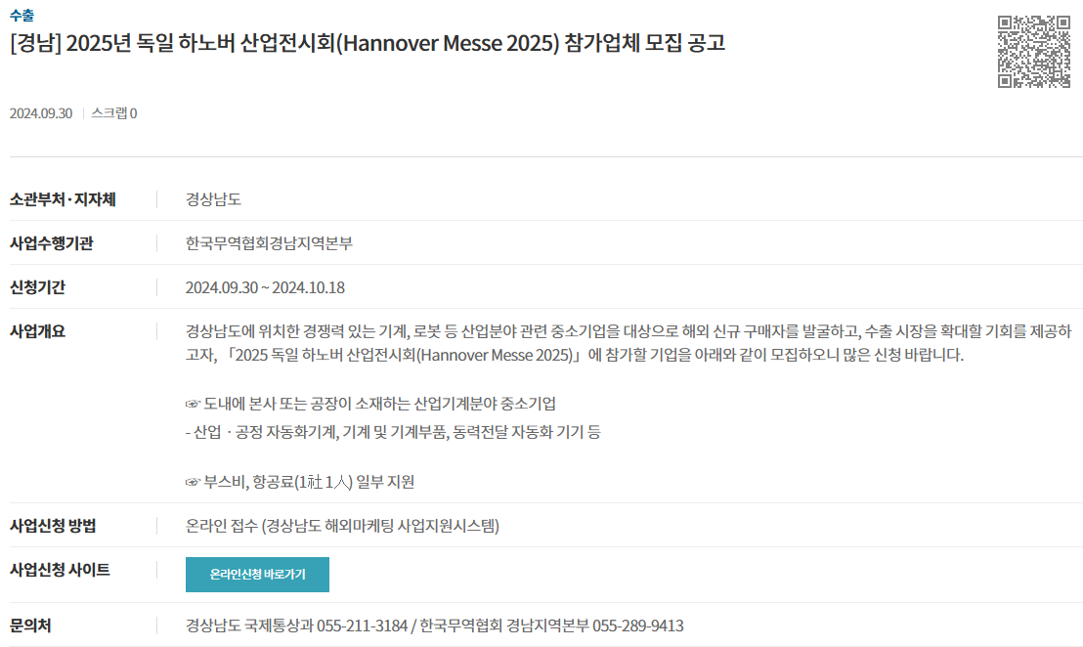1083x647 pixels.
Task: Click the posting date 2024.09.30
Action: point(41,113)
